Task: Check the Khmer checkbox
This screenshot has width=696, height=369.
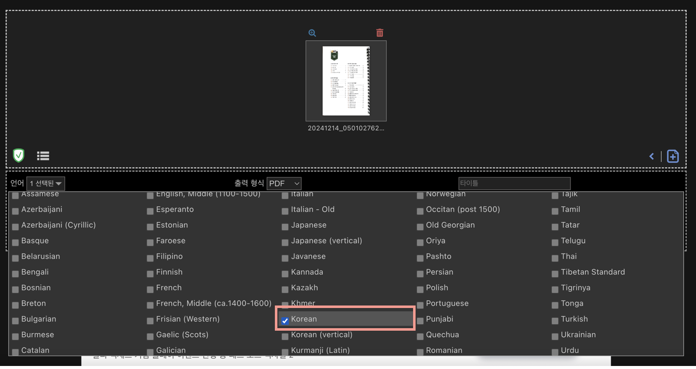Action: [285, 305]
